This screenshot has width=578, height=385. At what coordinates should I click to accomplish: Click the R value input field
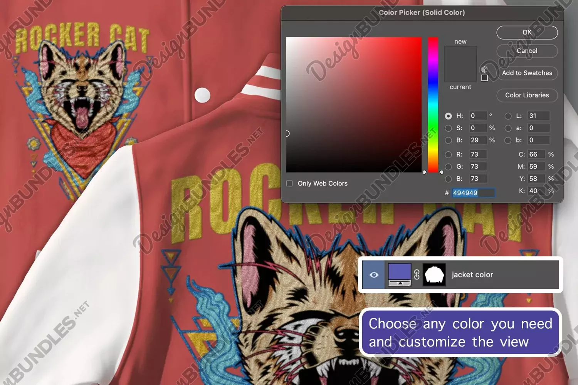pyautogui.click(x=477, y=154)
